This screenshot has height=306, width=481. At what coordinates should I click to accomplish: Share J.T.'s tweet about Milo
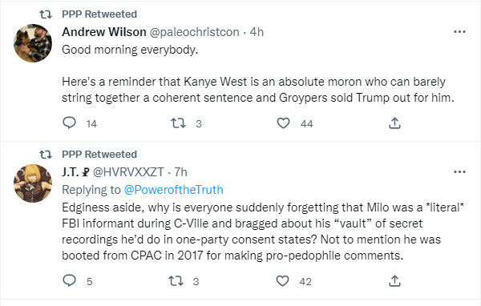394,280
